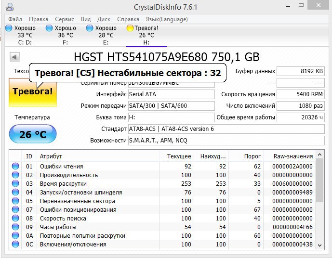Open the Диск menu

[x=104, y=19]
